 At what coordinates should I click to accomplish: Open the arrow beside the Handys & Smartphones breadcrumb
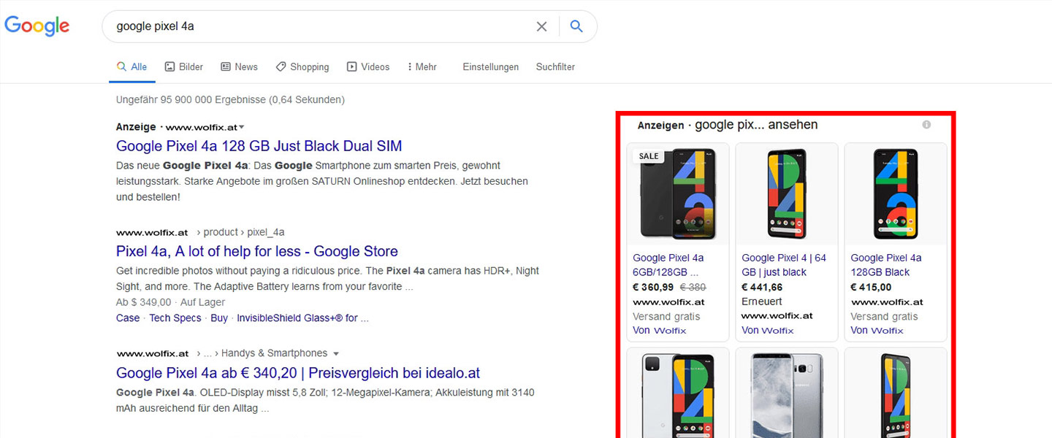tap(336, 353)
